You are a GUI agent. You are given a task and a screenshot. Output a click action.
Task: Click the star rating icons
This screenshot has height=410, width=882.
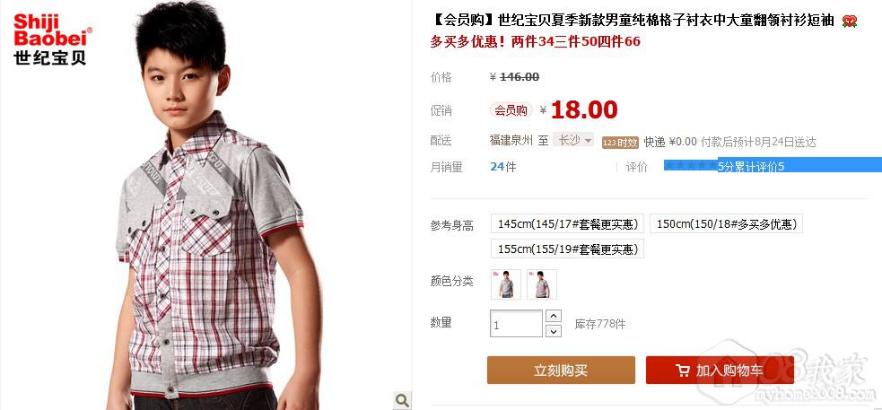(x=691, y=166)
